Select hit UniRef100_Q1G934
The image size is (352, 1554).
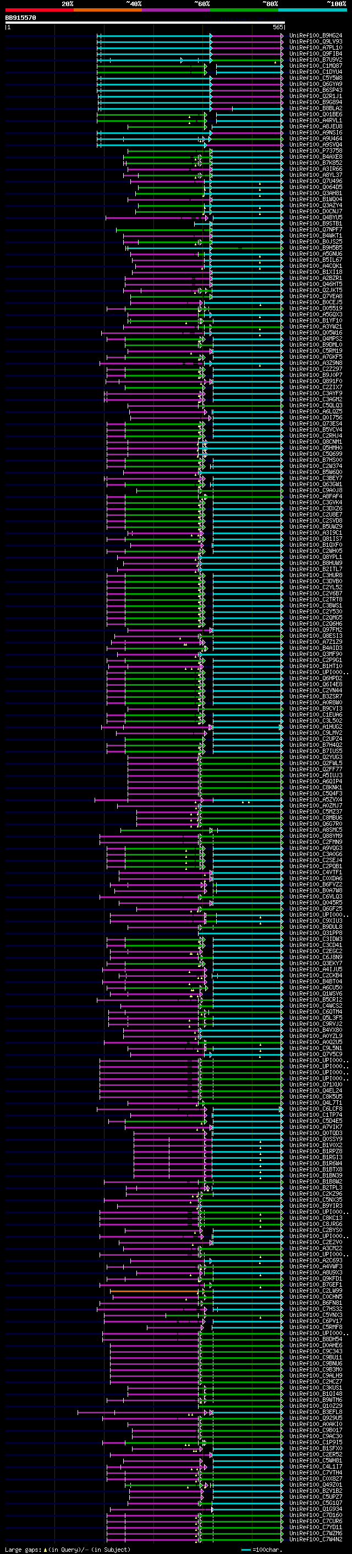pyautogui.click(x=315, y=1509)
